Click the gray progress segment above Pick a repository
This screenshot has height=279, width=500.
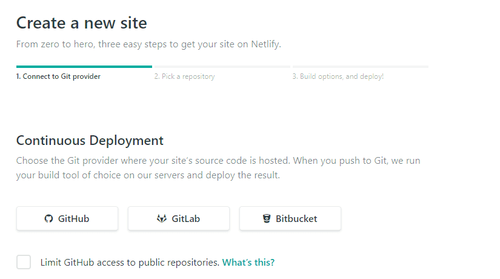tap(222, 67)
